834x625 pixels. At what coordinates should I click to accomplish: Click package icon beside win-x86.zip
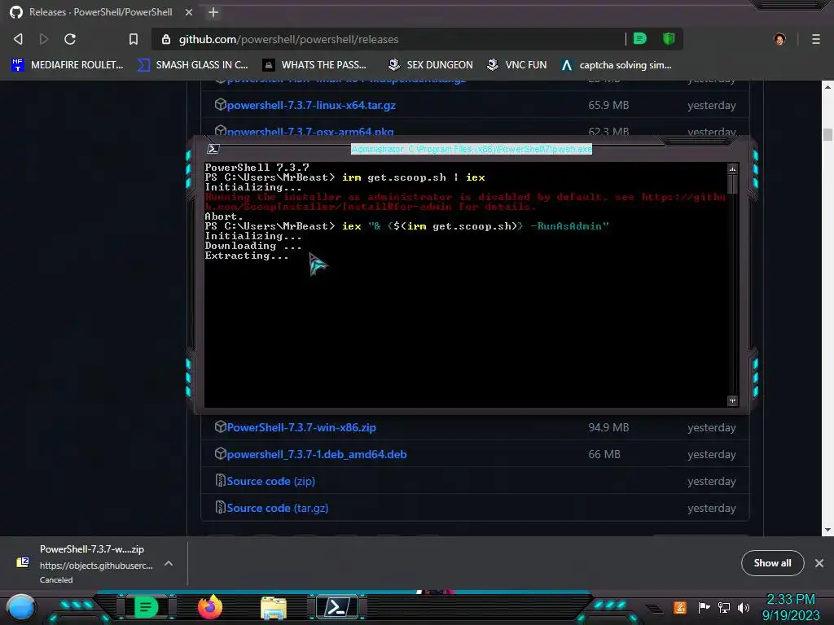click(220, 426)
